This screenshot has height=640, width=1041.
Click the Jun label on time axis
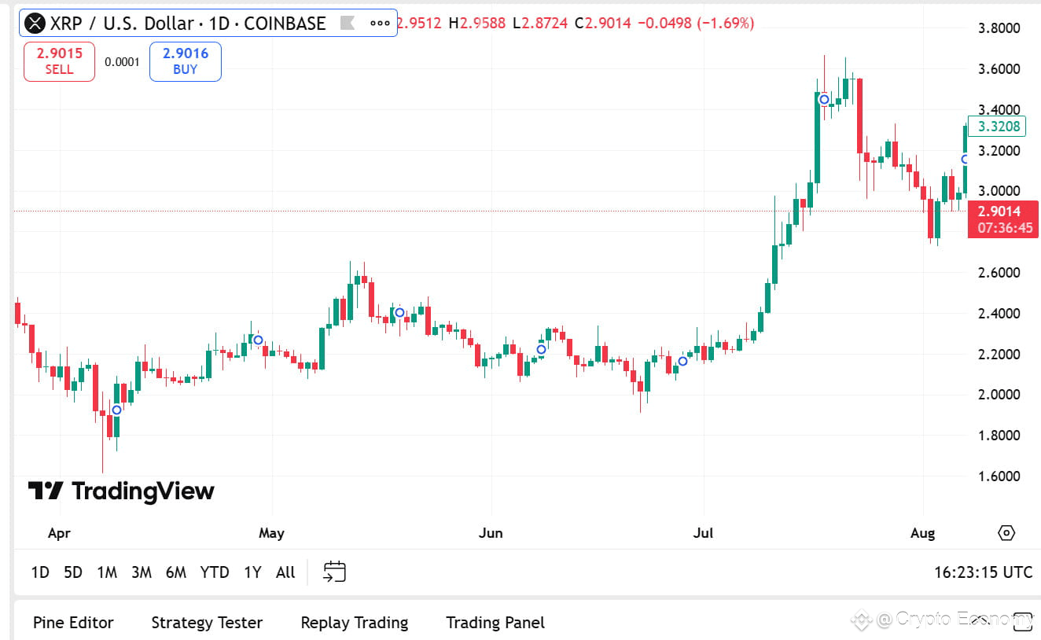(x=491, y=533)
